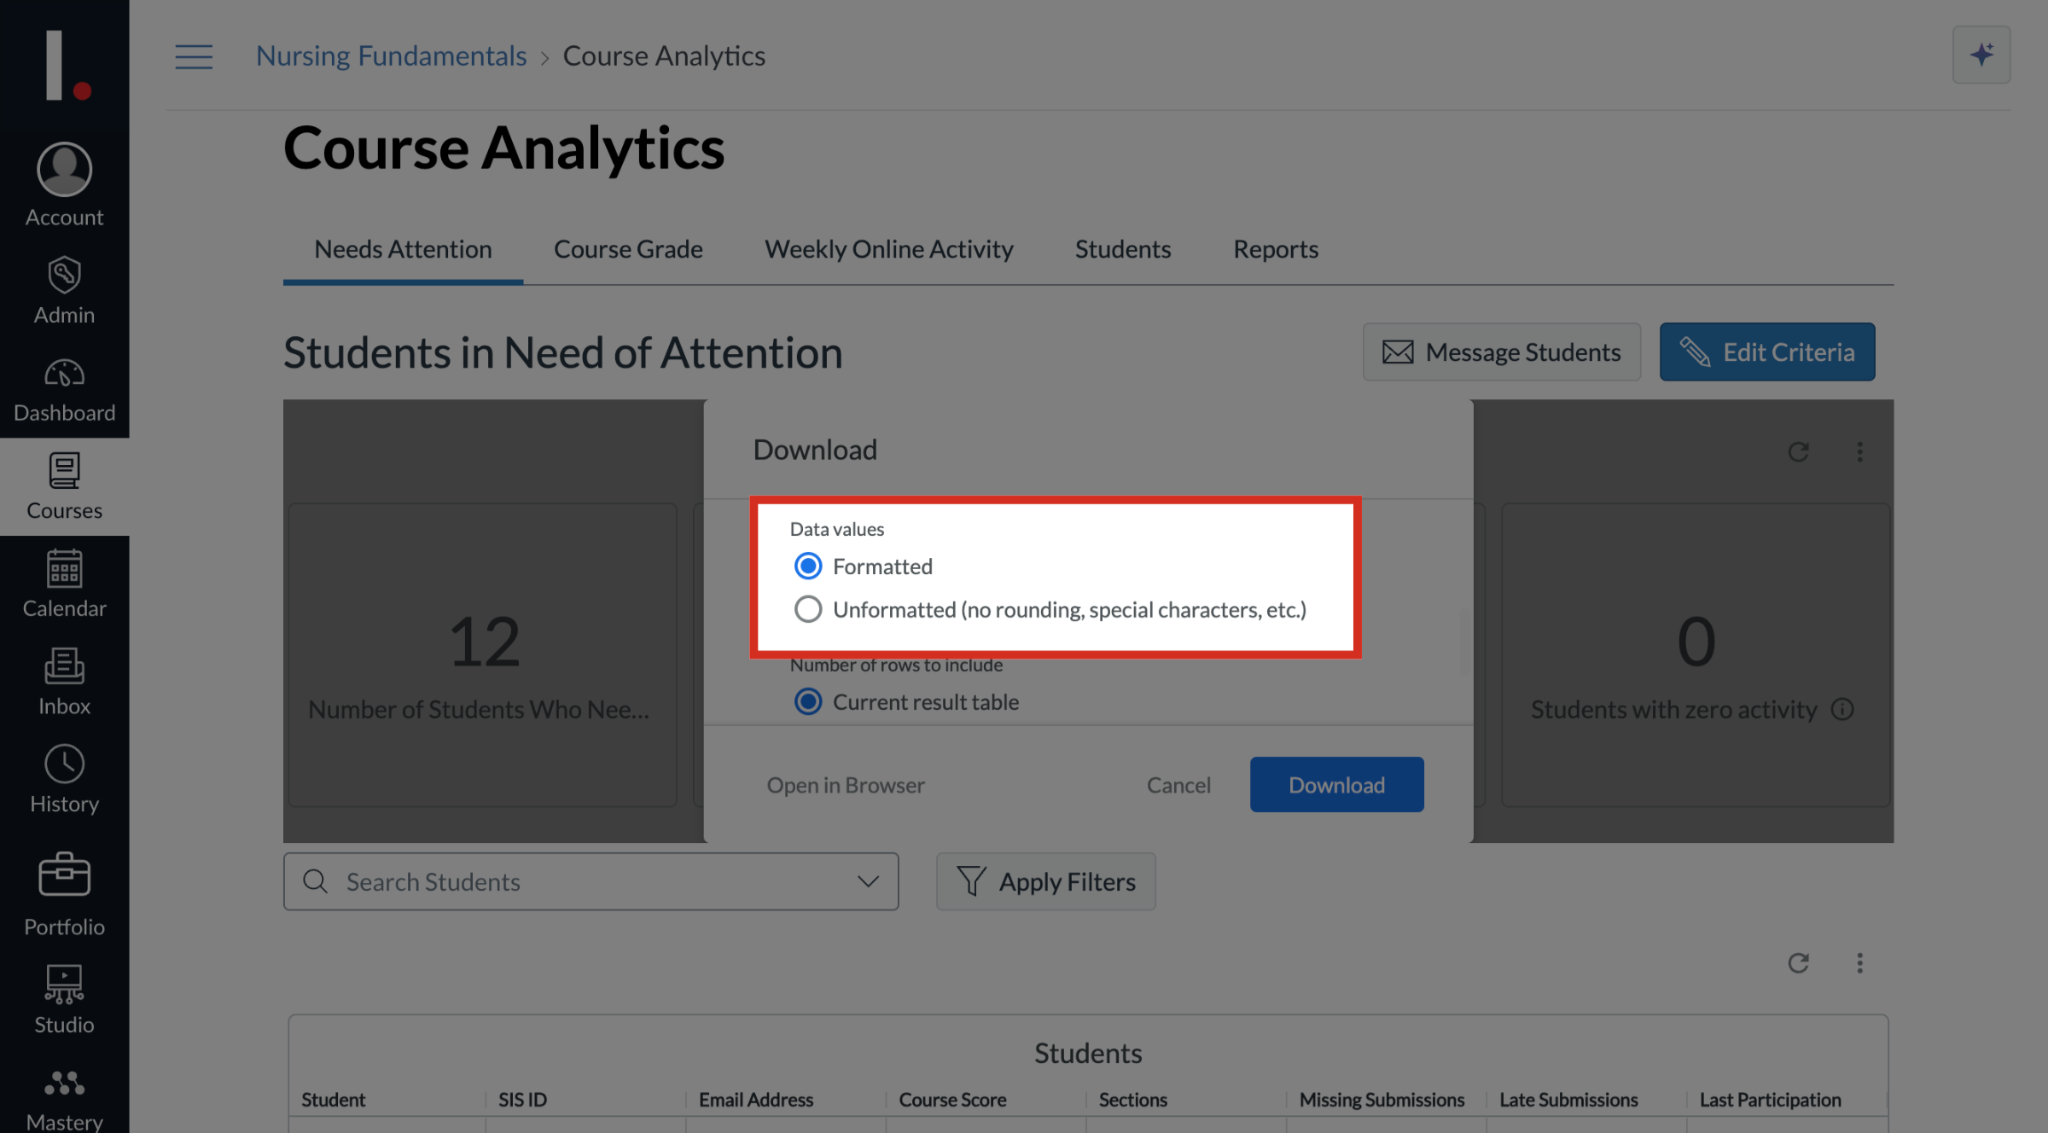2048x1133 pixels.
Task: Refresh the Students table
Action: [1798, 962]
